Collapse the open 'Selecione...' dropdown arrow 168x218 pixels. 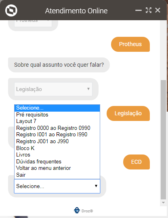[96, 186]
